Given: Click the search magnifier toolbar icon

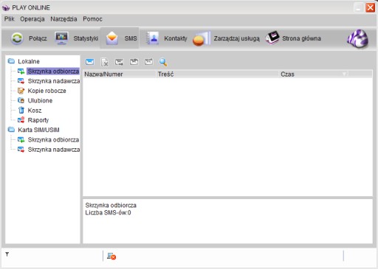Looking at the screenshot, I should pyautogui.click(x=163, y=62).
